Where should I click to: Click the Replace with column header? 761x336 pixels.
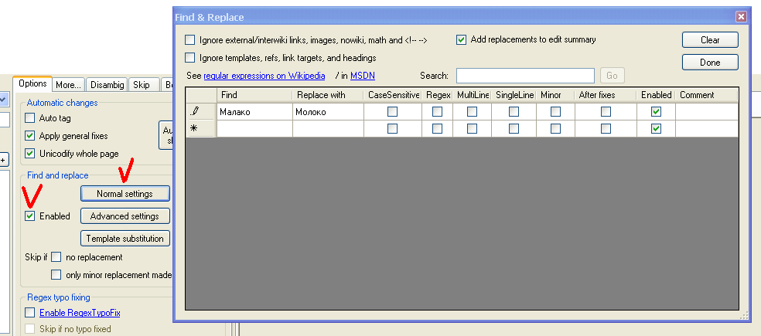pos(328,95)
